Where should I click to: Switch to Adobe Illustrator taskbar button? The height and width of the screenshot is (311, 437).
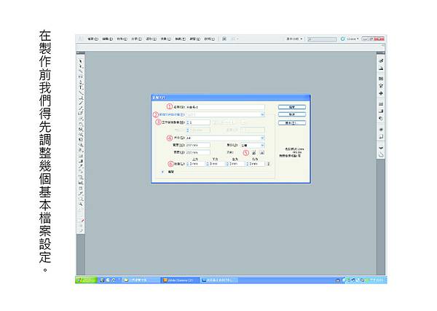pyautogui.click(x=180, y=280)
